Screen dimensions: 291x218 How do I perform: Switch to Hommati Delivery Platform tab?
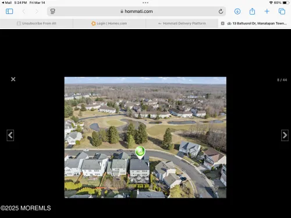182,23
